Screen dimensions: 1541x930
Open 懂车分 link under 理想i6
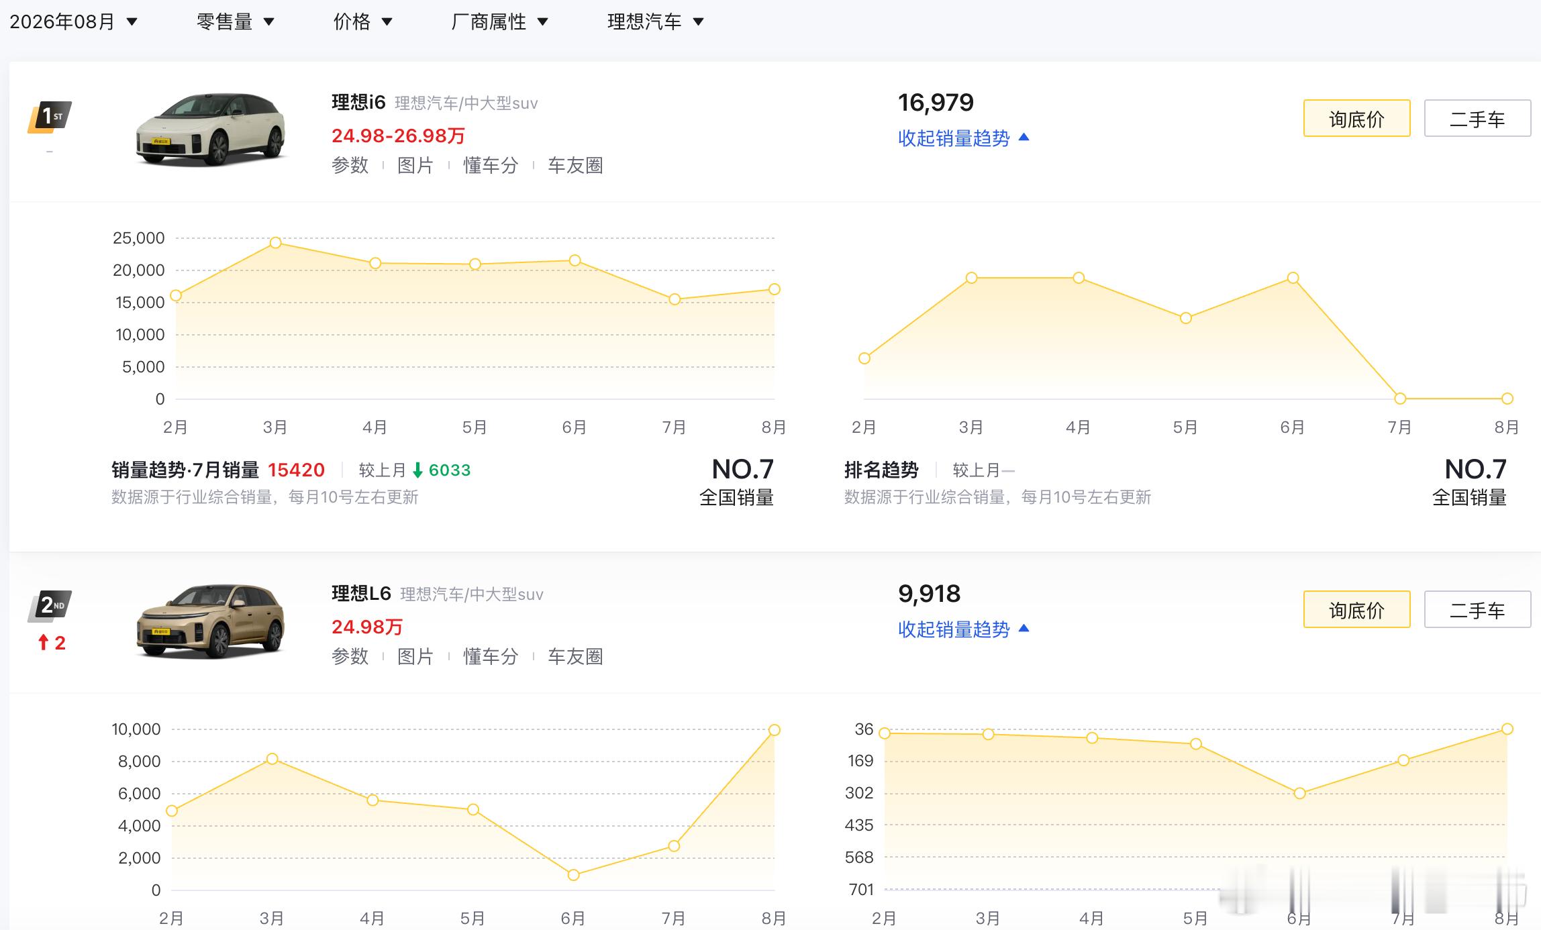(x=491, y=165)
